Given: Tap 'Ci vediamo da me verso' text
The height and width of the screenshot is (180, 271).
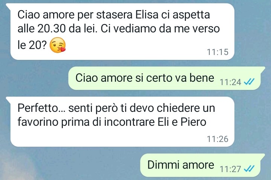Looking at the screenshot, I should coord(160,29).
